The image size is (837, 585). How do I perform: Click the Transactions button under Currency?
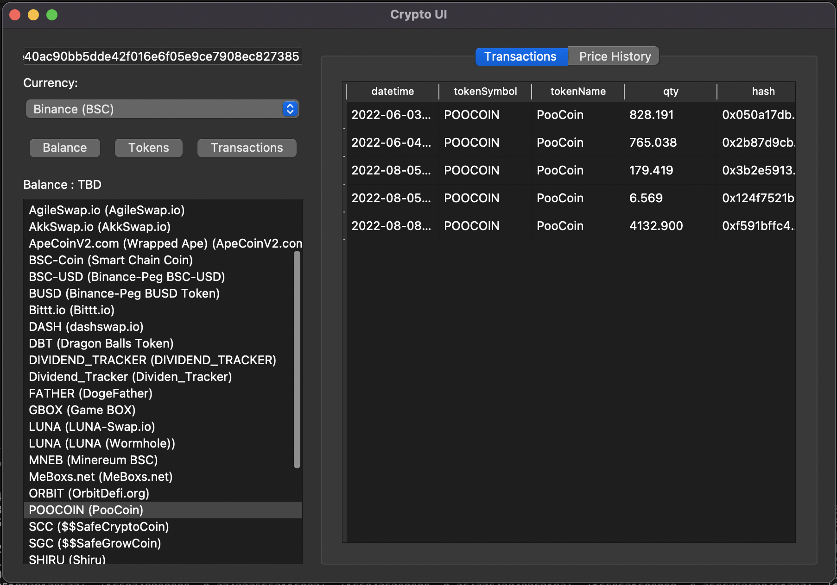coord(247,148)
